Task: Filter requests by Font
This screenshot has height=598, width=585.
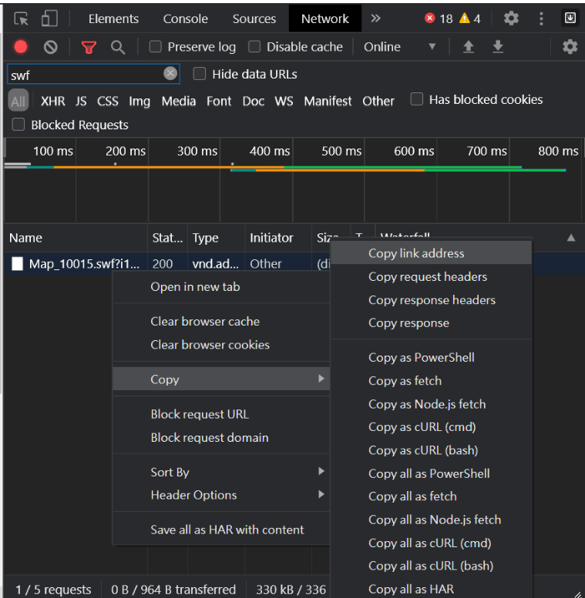Action: point(219,101)
